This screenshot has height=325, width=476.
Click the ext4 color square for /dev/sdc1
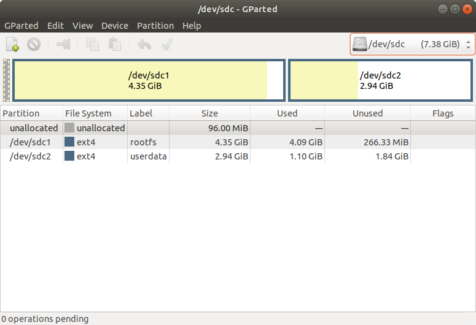coord(69,142)
